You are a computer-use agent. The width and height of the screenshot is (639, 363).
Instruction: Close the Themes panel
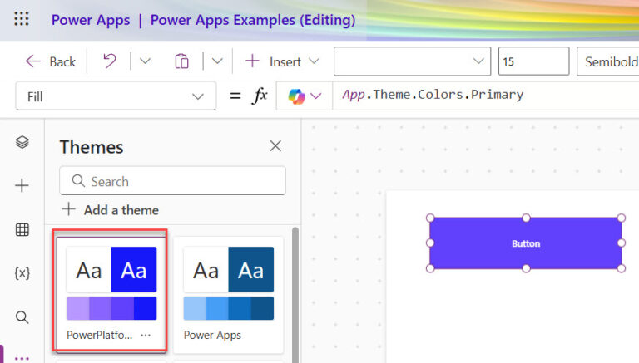tap(275, 145)
